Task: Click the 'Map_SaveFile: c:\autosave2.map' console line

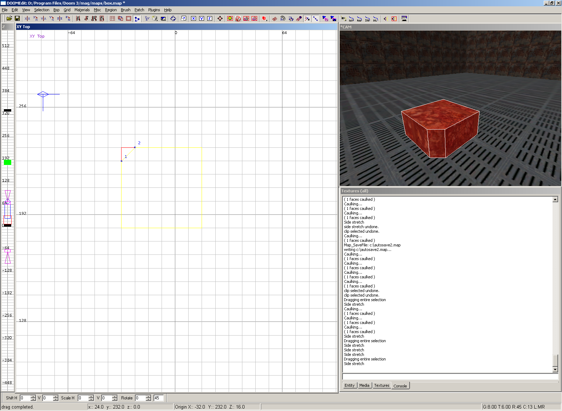Action: (x=372, y=245)
